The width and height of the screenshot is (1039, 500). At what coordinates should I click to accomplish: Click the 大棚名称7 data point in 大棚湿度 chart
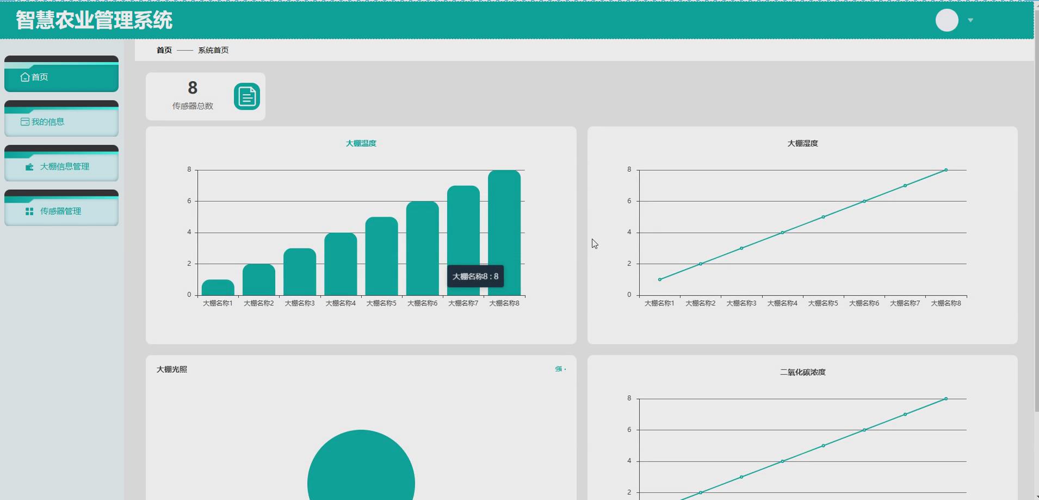pos(905,186)
